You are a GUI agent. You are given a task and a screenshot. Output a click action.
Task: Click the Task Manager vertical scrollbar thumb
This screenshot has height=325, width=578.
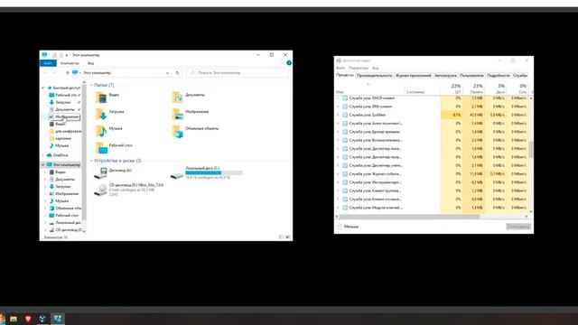point(531,150)
